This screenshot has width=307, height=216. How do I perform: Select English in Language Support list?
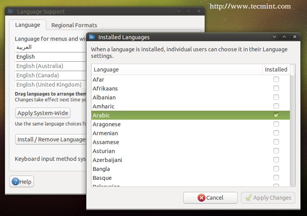(x=51, y=57)
